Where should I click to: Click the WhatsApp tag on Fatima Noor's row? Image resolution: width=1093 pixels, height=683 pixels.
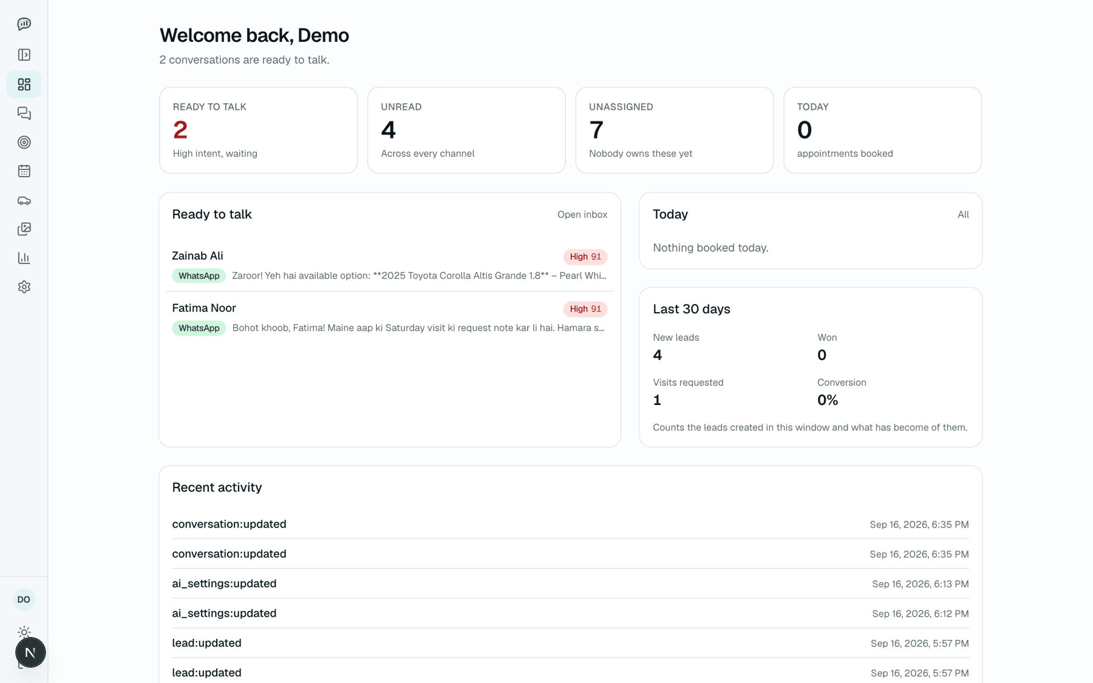199,328
